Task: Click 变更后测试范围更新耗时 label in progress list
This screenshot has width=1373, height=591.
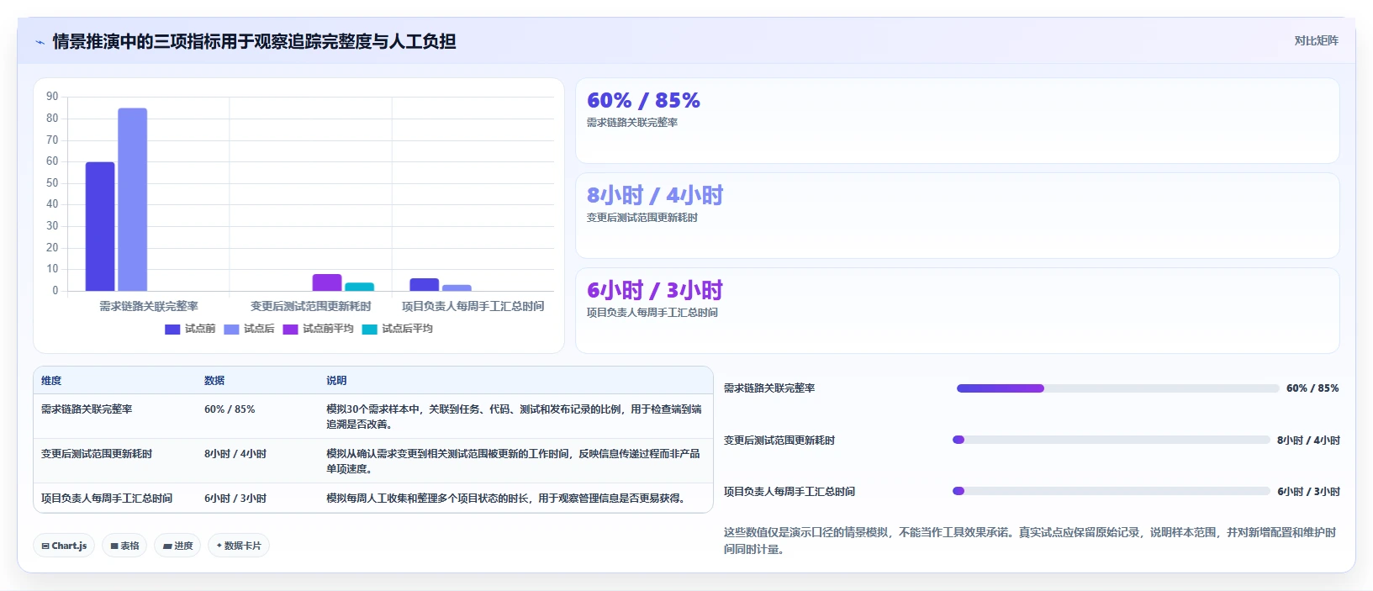Action: 779,441
